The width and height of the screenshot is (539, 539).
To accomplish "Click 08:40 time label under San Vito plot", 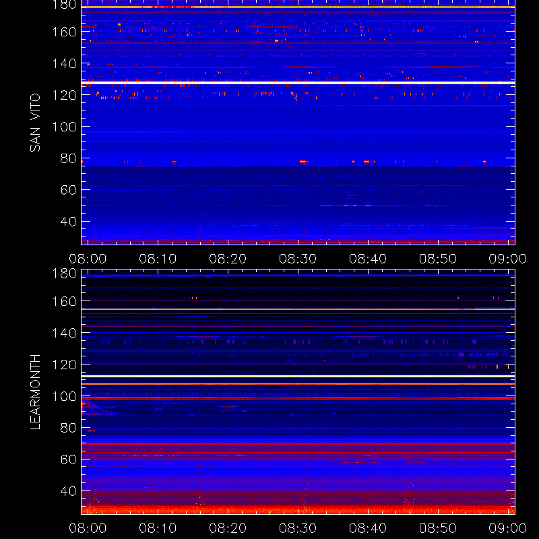I will (x=368, y=259).
